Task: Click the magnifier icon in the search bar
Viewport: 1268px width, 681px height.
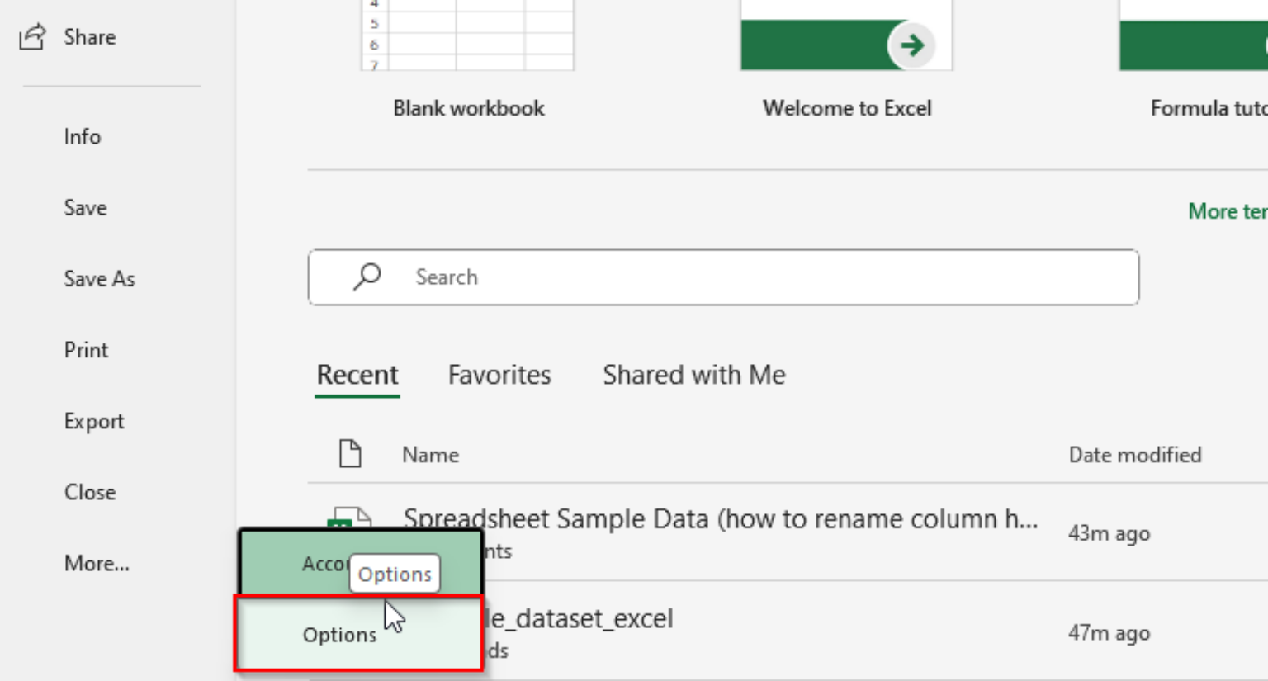Action: pos(366,277)
